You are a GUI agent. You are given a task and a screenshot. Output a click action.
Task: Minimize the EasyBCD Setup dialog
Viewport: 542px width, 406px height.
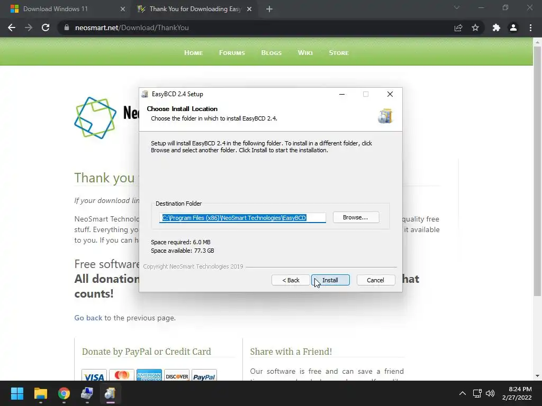click(x=342, y=94)
